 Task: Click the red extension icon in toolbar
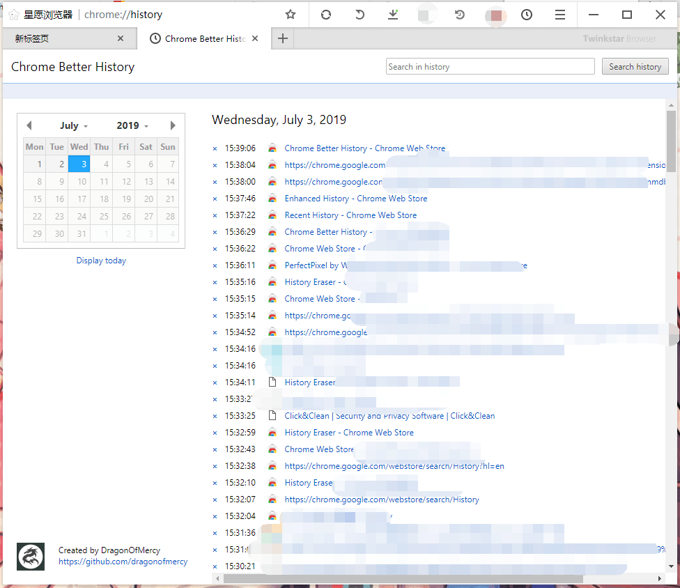[x=495, y=16]
